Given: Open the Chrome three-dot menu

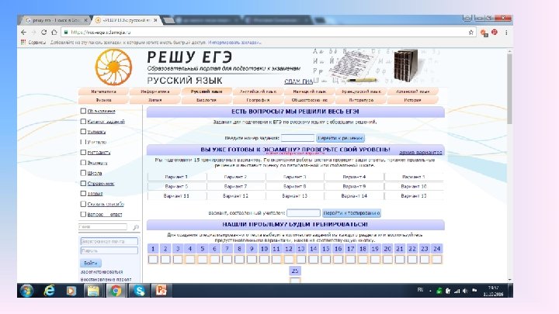Looking at the screenshot, I should click(x=506, y=33).
